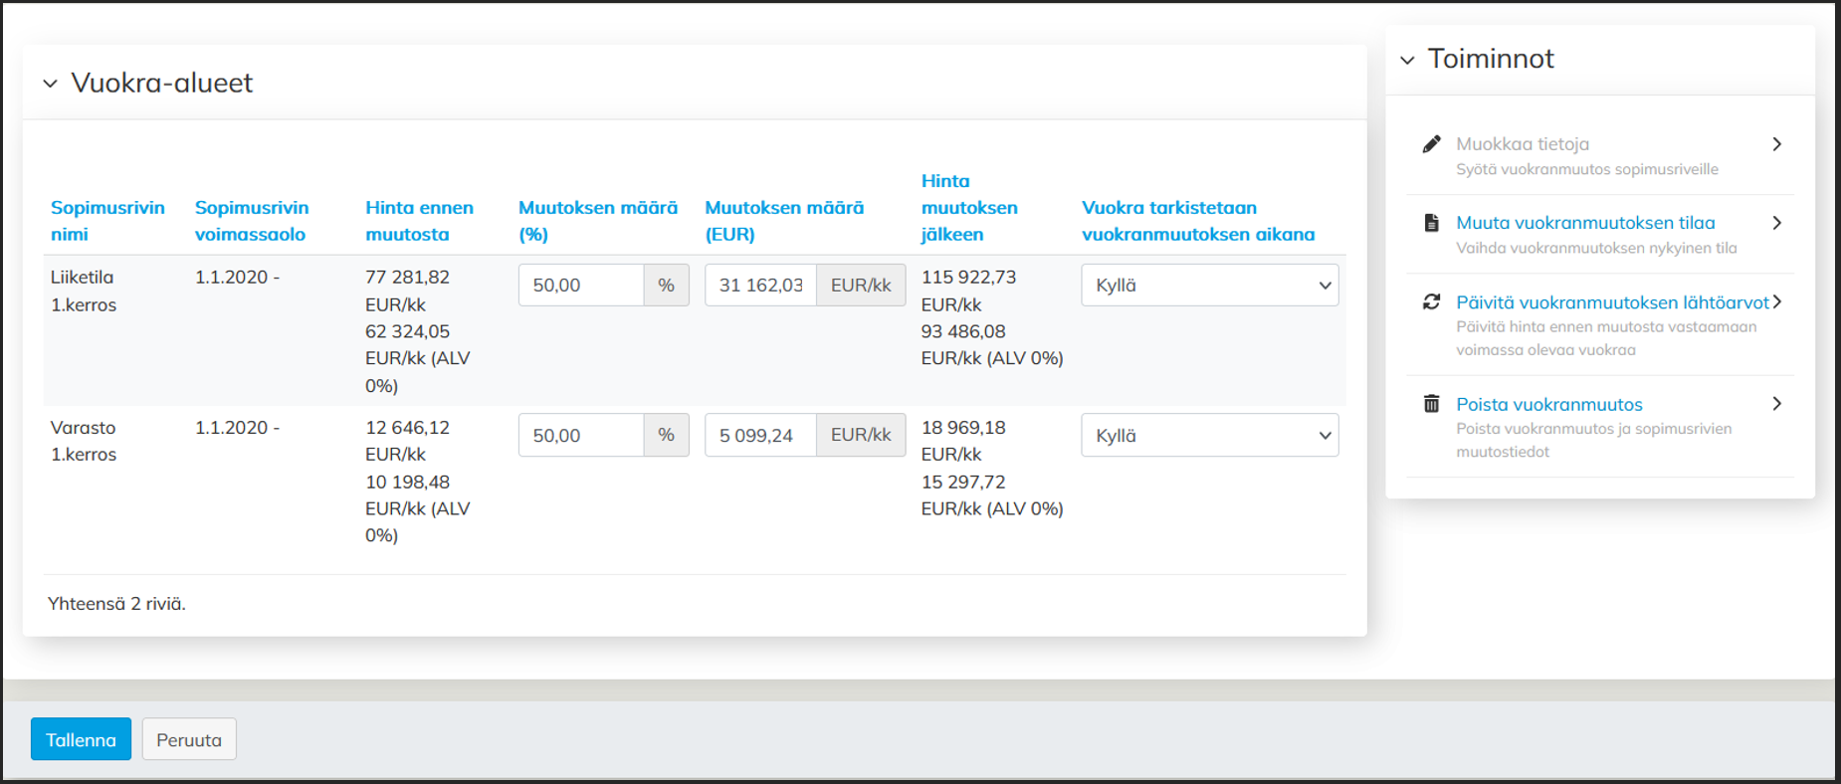Open Muuta vuokranmuutoksen tilaa action
This screenshot has width=1841, height=784.
(x=1584, y=223)
